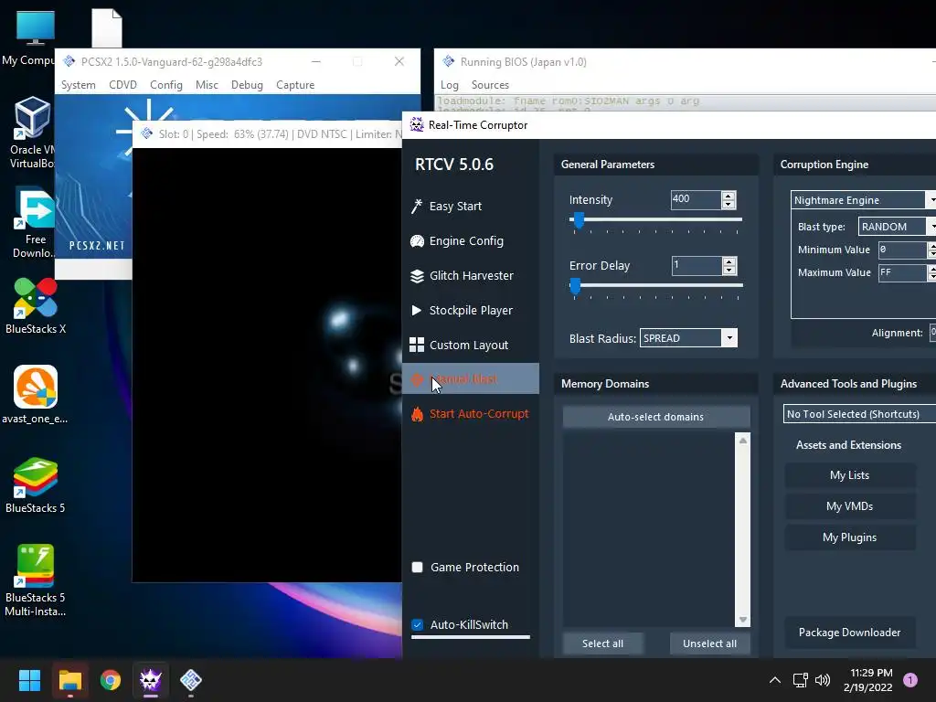Image resolution: width=936 pixels, height=702 pixels.
Task: Select BlueStacks X desktop icon
Action: tap(36, 305)
